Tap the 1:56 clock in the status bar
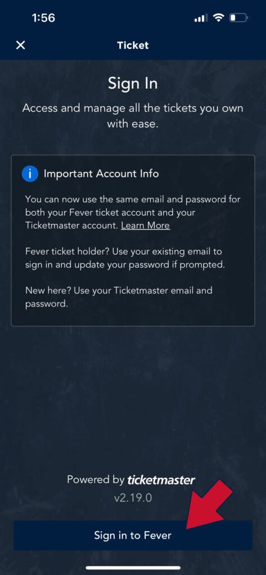 point(43,17)
